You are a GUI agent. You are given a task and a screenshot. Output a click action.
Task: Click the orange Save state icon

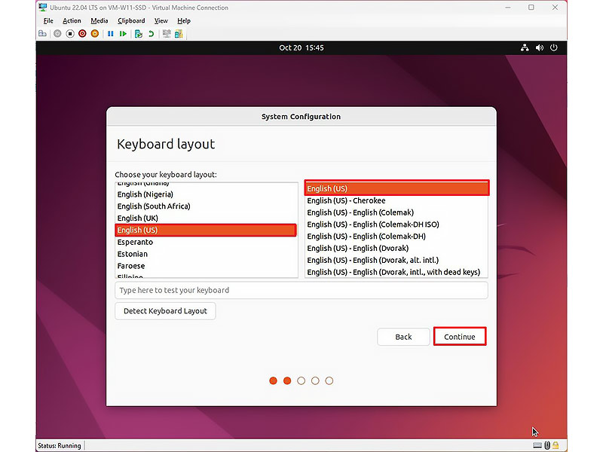(95, 34)
